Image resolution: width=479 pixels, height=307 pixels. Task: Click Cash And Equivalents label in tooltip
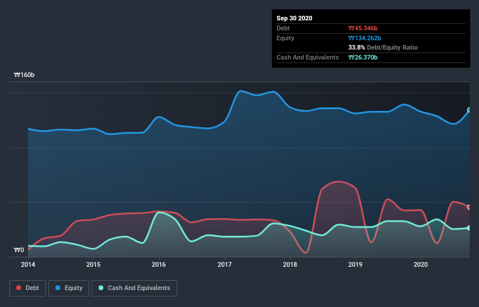click(x=307, y=57)
